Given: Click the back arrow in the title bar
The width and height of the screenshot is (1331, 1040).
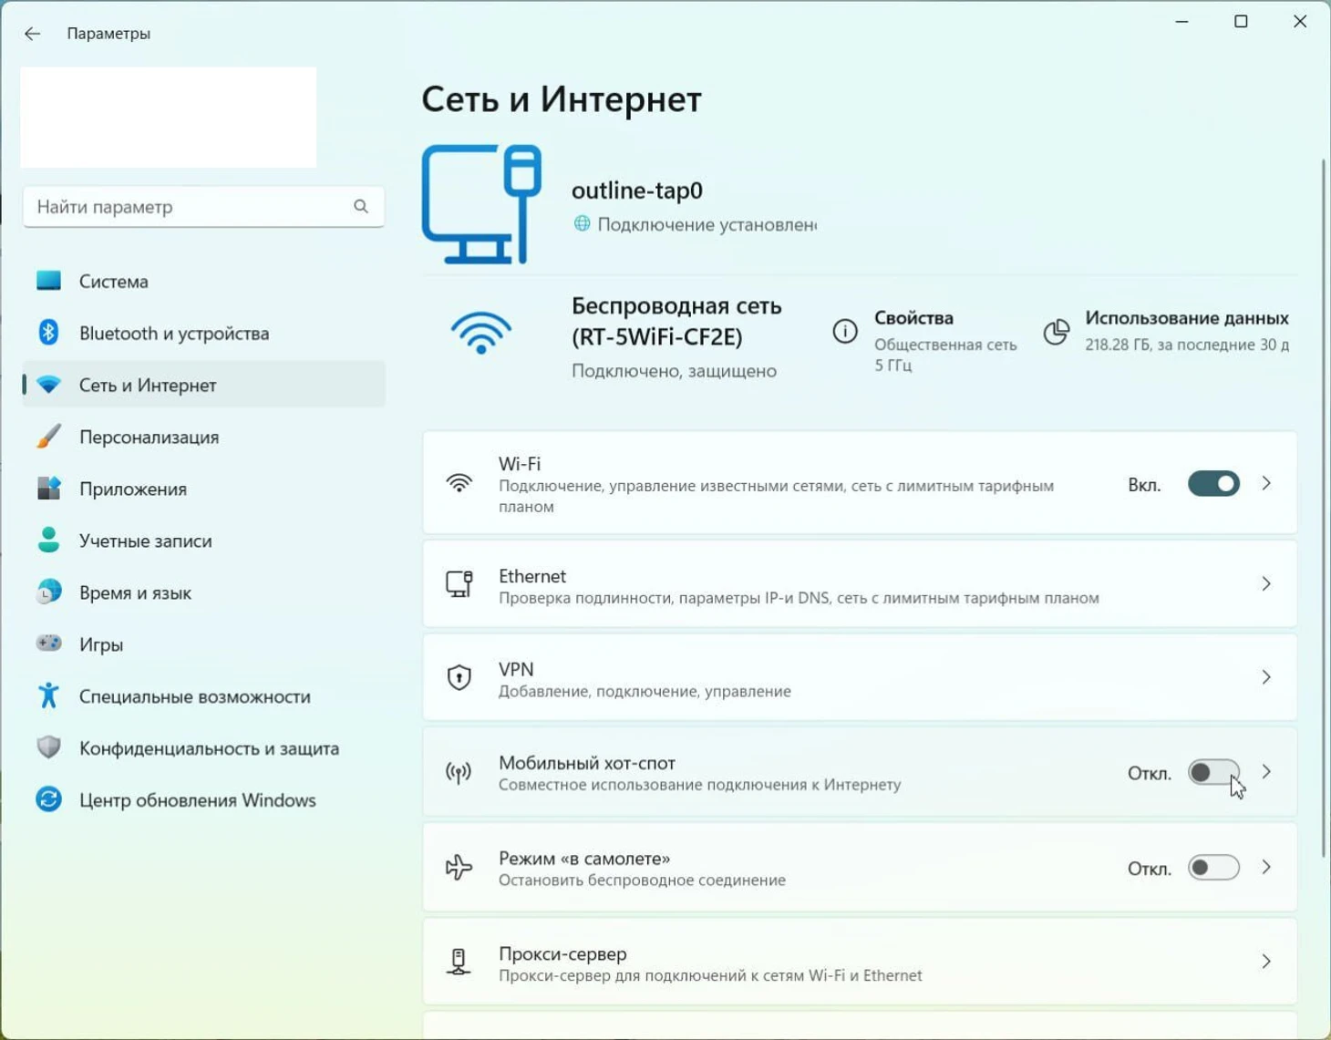Looking at the screenshot, I should point(33,34).
